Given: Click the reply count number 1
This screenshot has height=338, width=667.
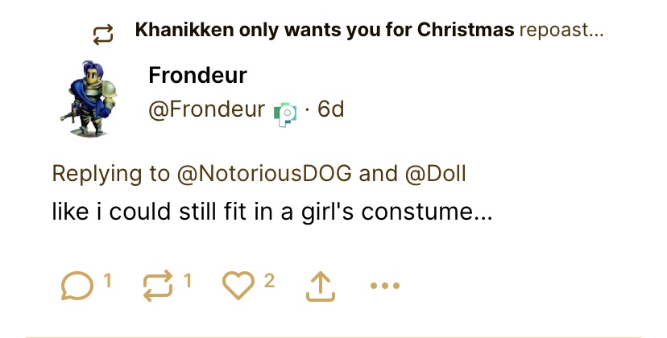Looking at the screenshot, I should click(x=107, y=281).
